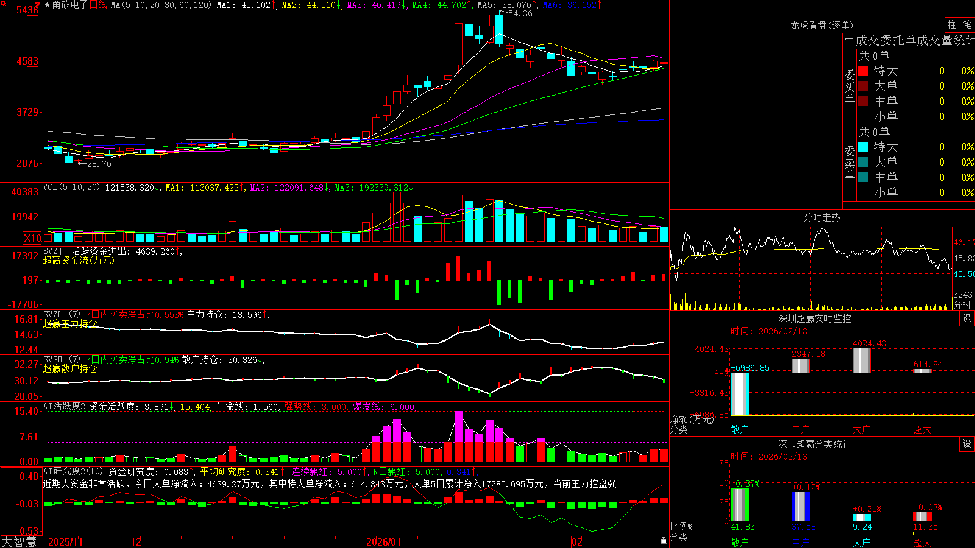Open VOL(5,10,20) indicator label
975x548 pixels.
pos(72,188)
